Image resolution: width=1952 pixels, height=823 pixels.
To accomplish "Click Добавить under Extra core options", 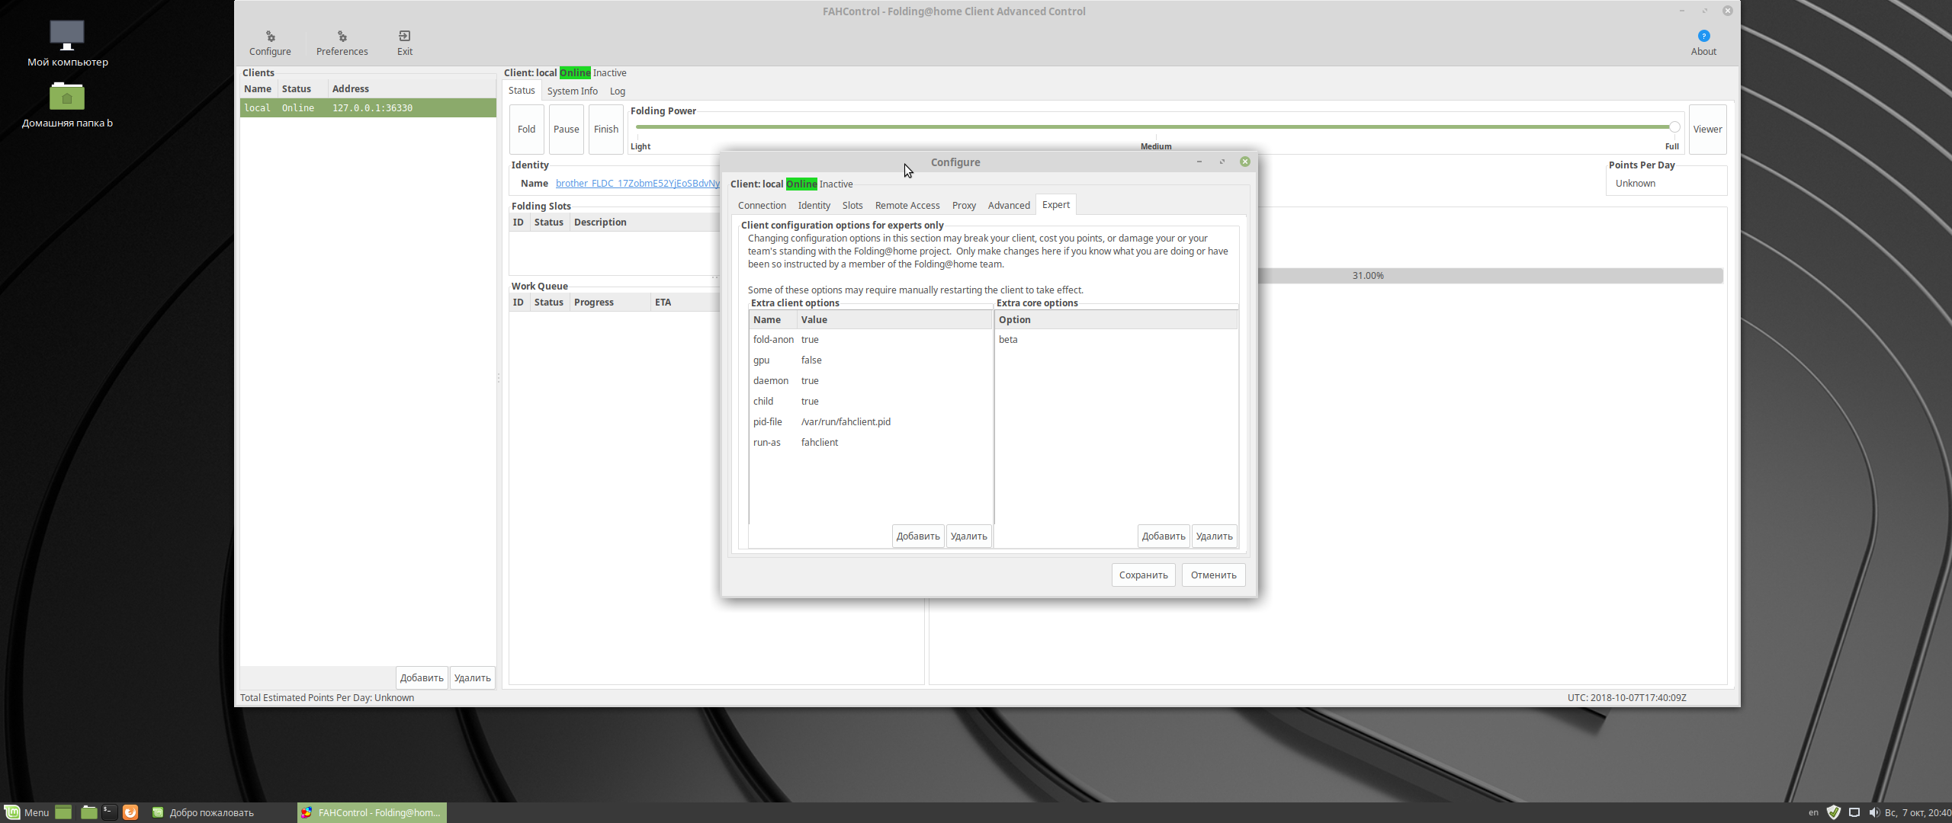I will [1163, 536].
